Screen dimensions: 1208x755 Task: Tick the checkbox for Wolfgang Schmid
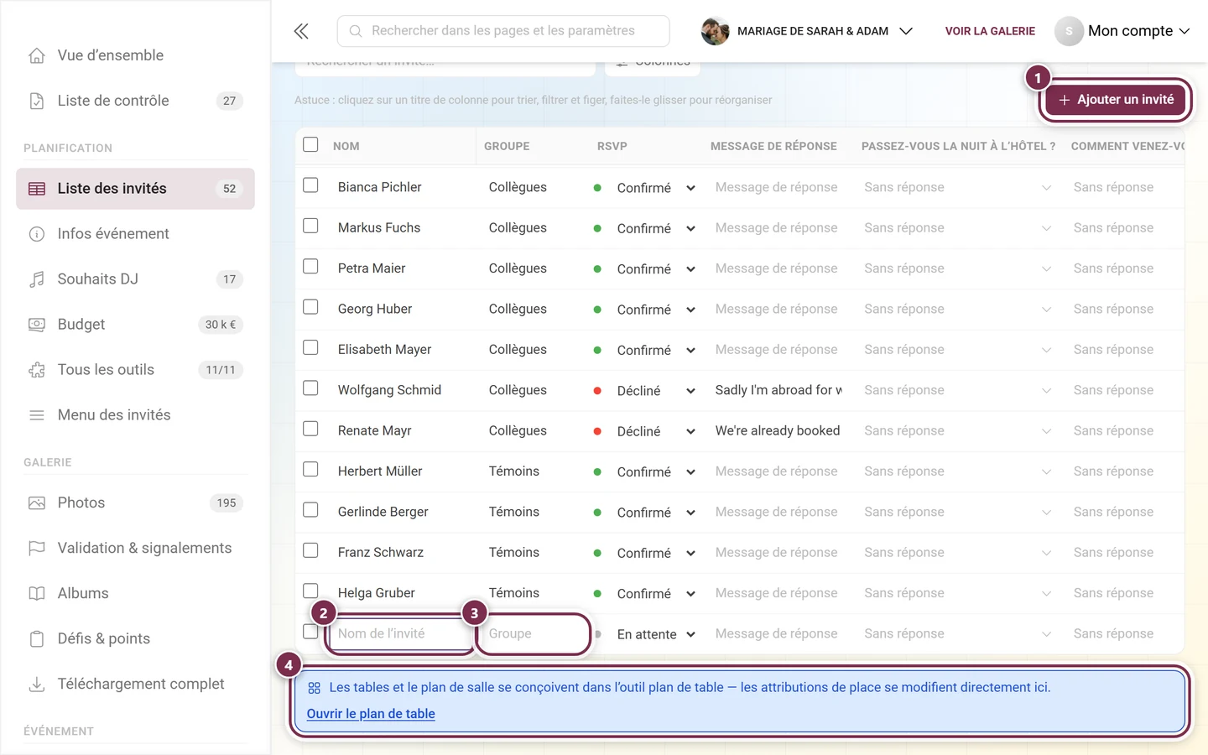tap(310, 388)
